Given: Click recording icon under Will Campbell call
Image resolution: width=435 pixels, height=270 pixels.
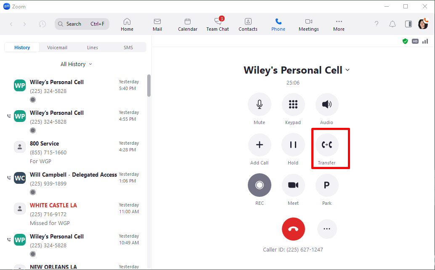Looking at the screenshot, I should coord(33,192).
